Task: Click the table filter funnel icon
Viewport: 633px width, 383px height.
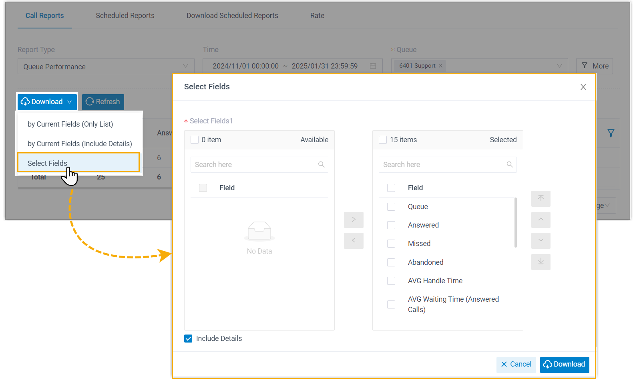Action: (x=611, y=133)
